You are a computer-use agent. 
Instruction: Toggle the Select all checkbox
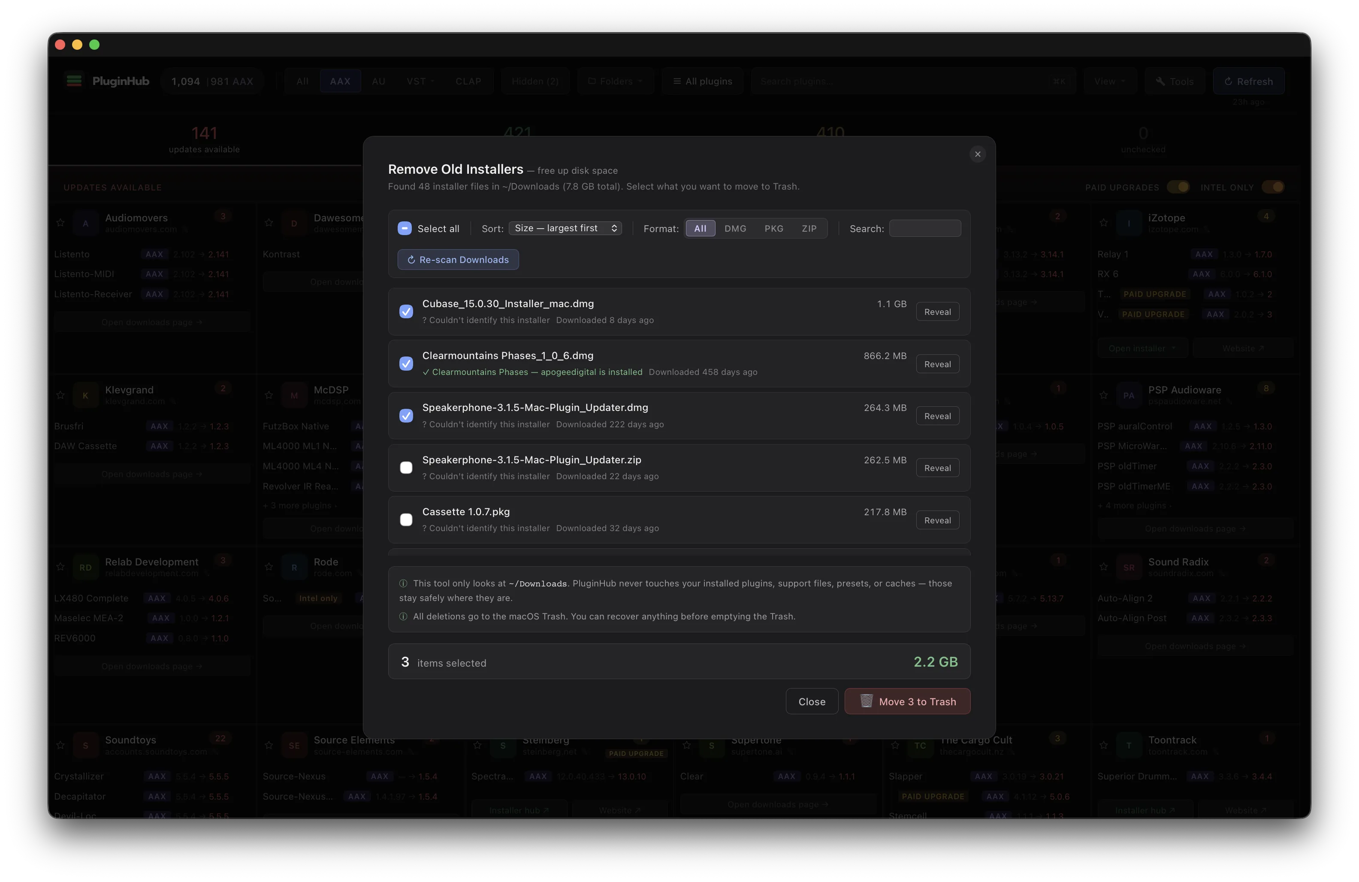(404, 228)
